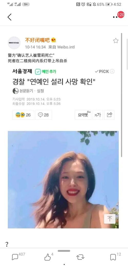This screenshot has height=266, width=128.
Task: Open the 요약봇 summary bot button
Action: click(x=83, y=115)
